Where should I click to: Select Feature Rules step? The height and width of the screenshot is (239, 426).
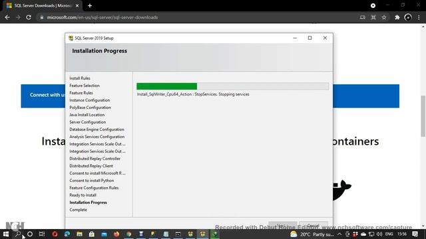tap(81, 93)
